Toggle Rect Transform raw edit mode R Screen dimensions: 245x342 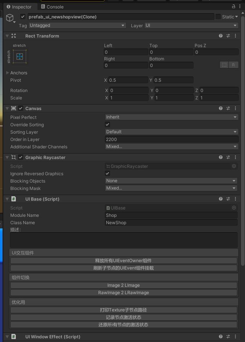click(x=234, y=65)
